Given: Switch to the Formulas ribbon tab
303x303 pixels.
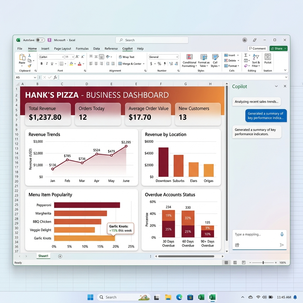Looking at the screenshot, I should tap(82, 49).
